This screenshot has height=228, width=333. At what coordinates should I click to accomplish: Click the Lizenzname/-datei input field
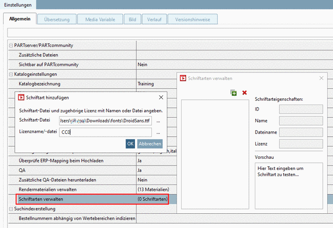coord(105,132)
